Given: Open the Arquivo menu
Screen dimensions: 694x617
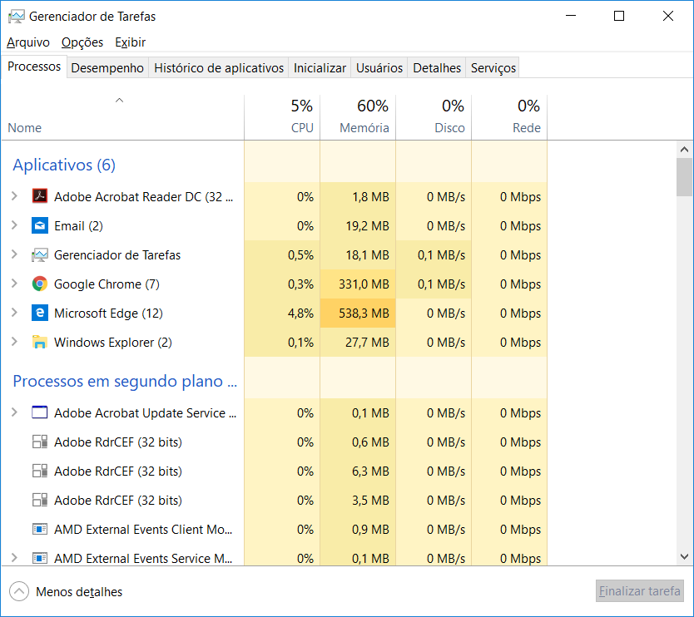Looking at the screenshot, I should coord(28,42).
